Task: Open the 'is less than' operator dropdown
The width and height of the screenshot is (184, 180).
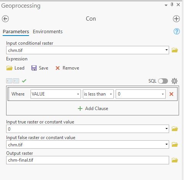Action: tap(98, 94)
